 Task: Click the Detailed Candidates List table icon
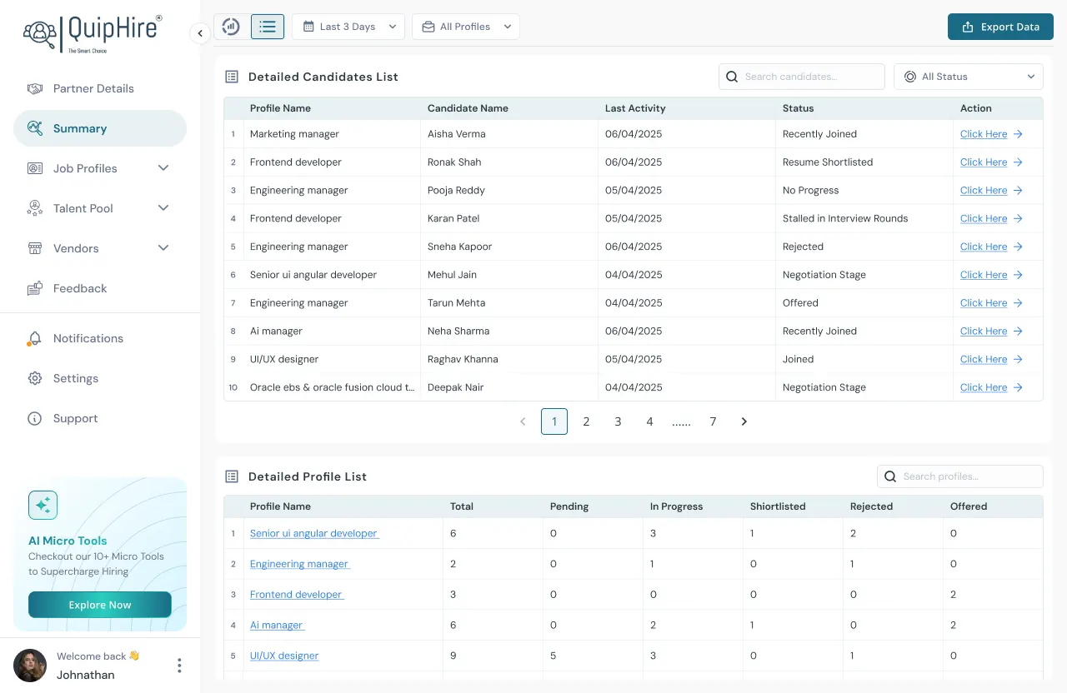pyautogui.click(x=232, y=77)
